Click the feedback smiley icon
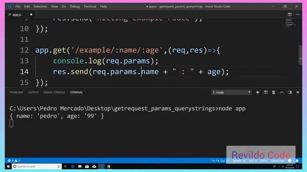Image resolution: width=307 pixels, height=172 pixels. (290, 161)
